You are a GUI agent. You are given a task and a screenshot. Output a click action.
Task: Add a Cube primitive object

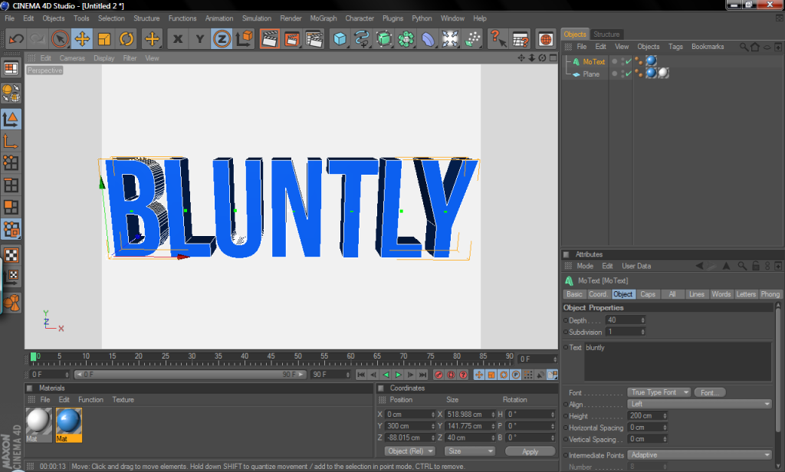click(340, 38)
